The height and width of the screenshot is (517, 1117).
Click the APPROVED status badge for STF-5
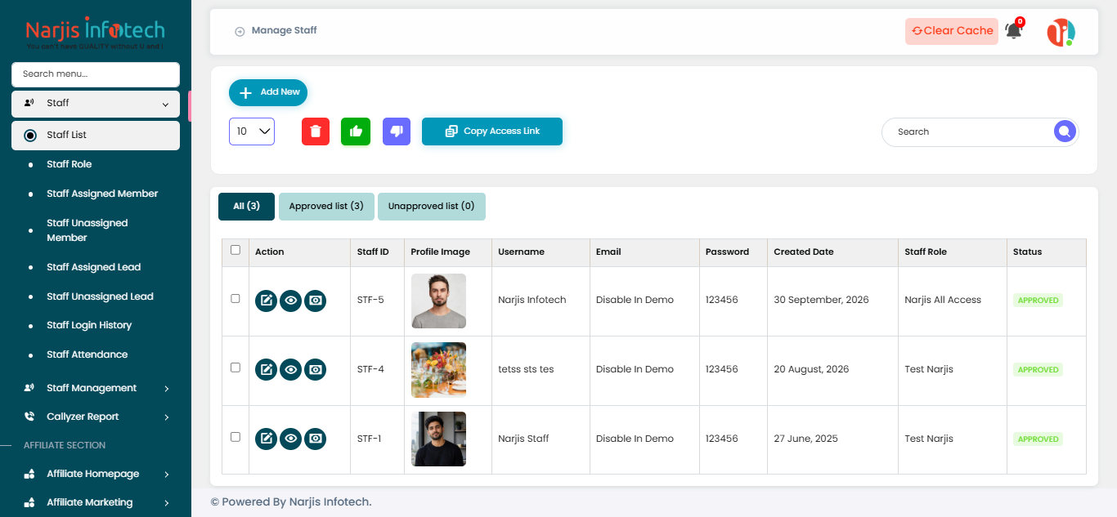click(1038, 301)
